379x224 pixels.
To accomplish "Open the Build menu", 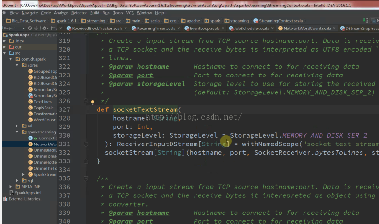I will tap(95, 13).
